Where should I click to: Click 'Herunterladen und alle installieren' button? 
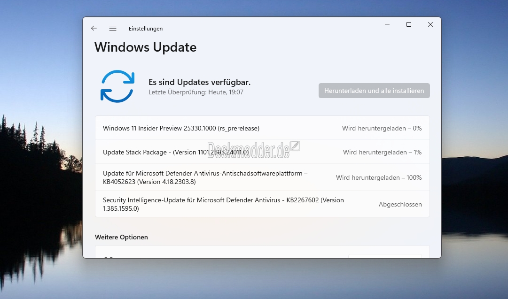[374, 91]
